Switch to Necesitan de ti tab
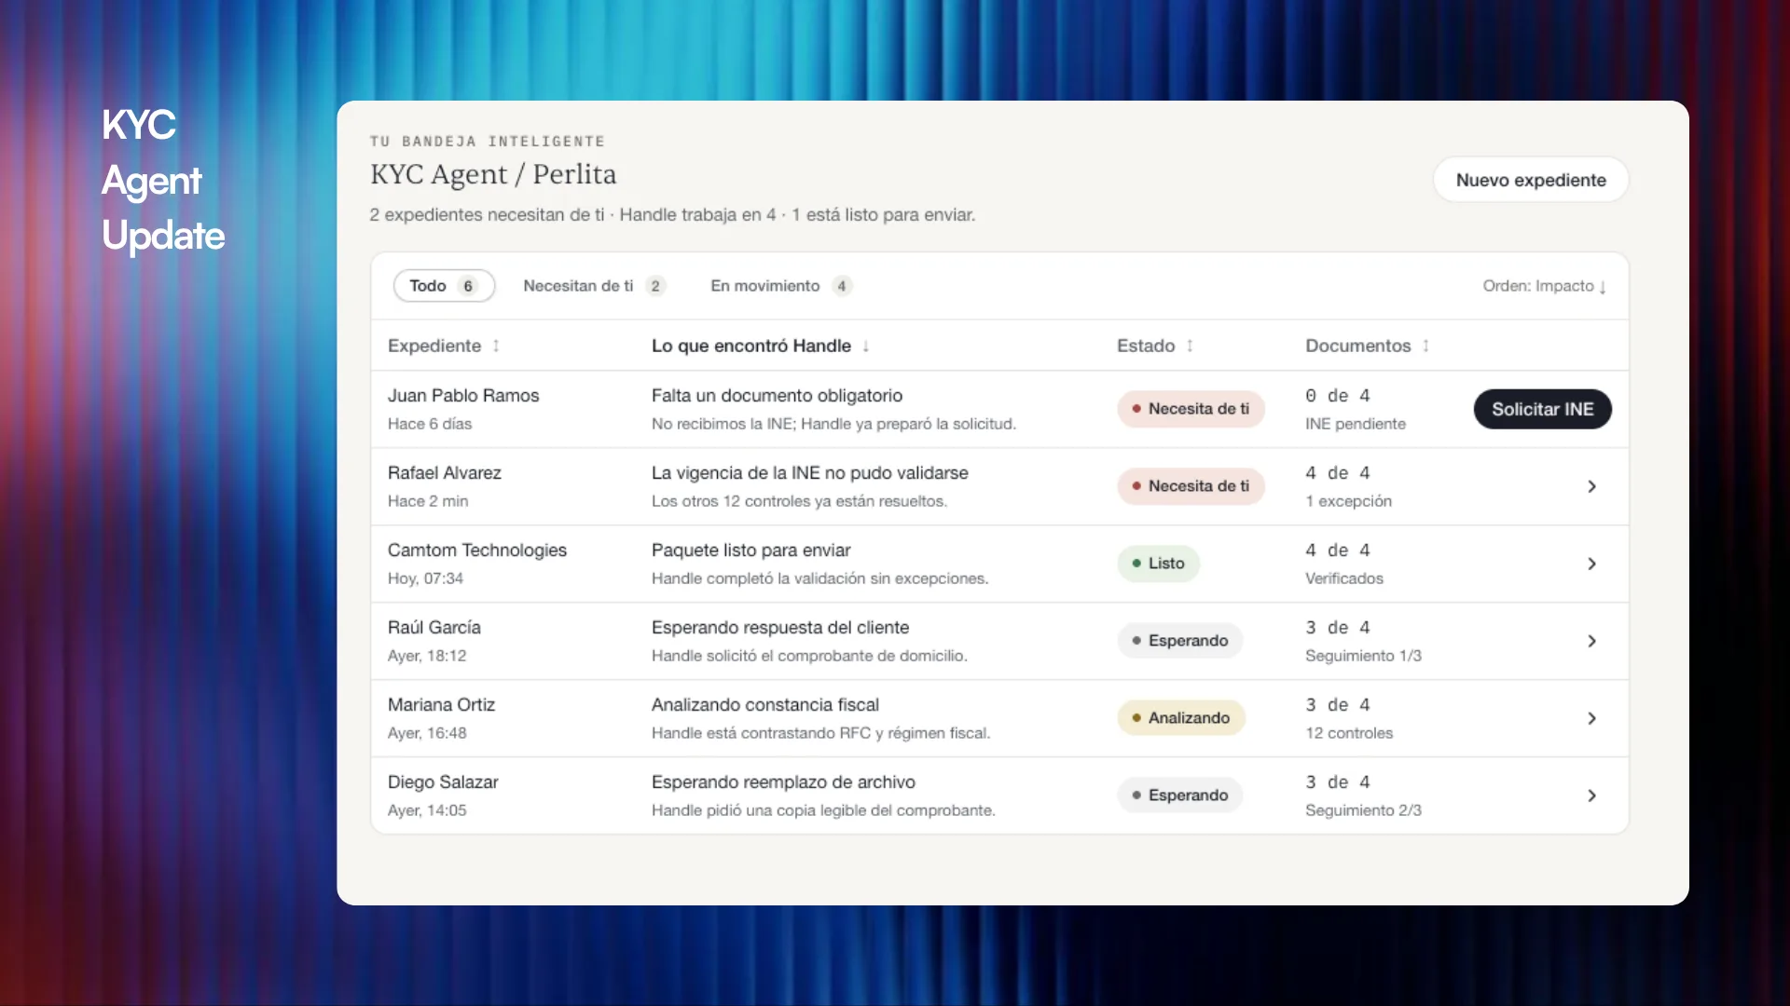Image resolution: width=1790 pixels, height=1006 pixels. [x=594, y=286]
